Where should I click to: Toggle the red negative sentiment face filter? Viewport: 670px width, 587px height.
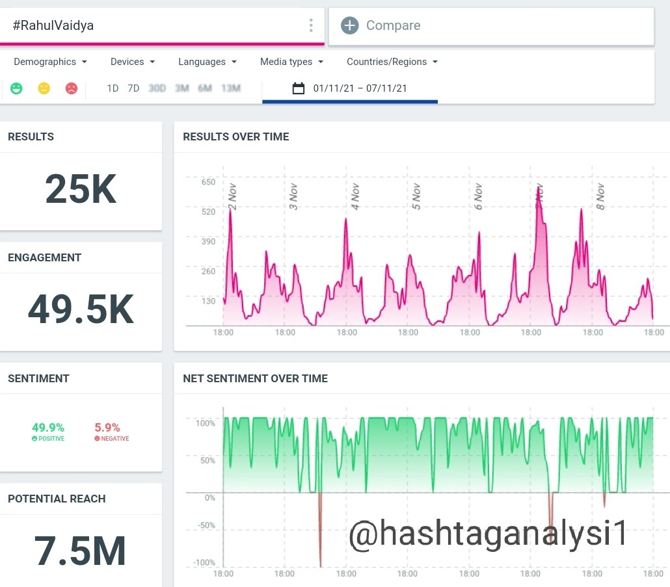pyautogui.click(x=72, y=88)
